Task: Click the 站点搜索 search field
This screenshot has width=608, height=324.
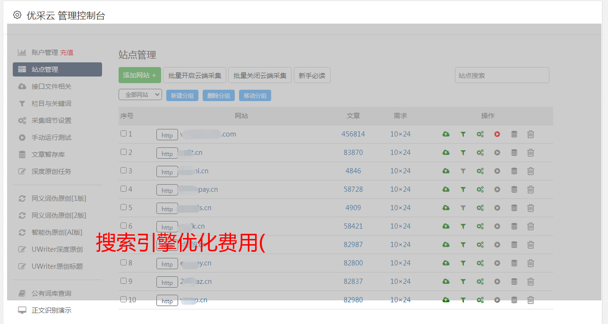Action: [502, 75]
